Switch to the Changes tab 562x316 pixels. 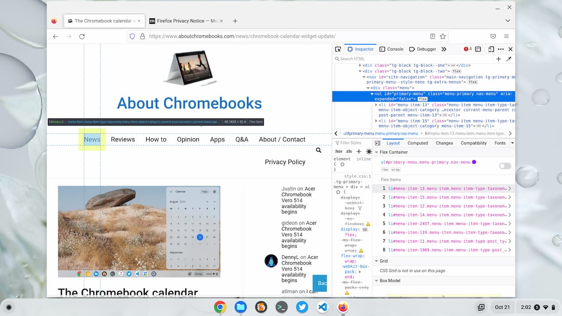click(x=444, y=143)
